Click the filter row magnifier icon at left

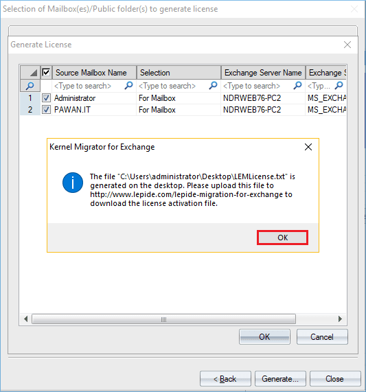(30, 86)
